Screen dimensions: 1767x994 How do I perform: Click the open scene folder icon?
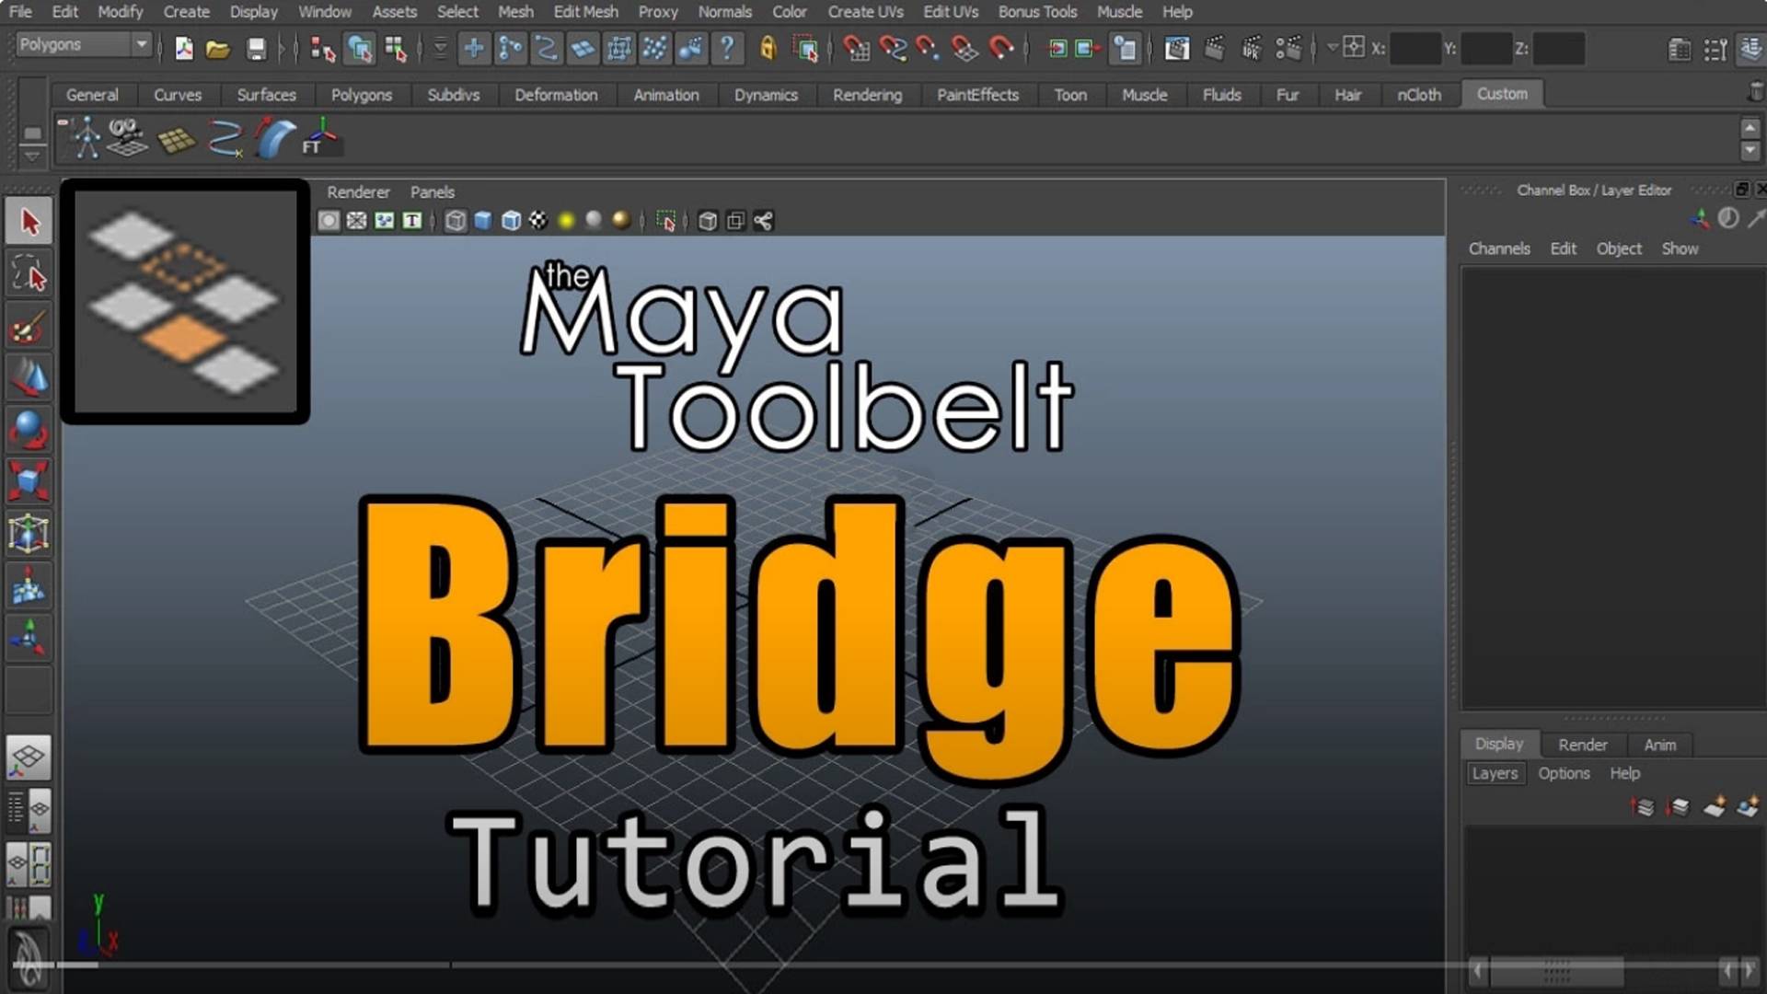218,48
